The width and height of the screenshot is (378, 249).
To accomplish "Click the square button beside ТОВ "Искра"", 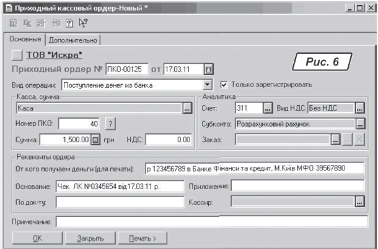I will tap(17, 55).
